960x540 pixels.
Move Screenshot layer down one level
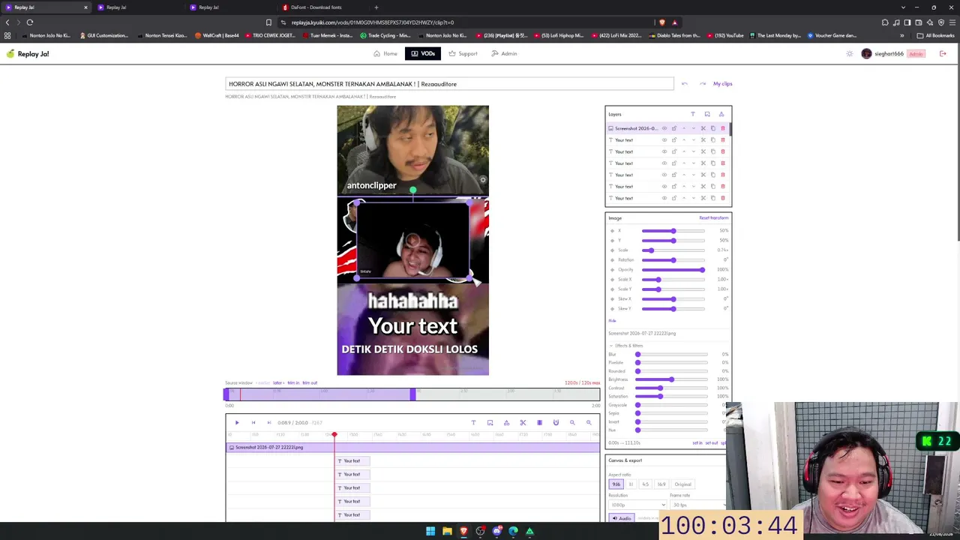(693, 128)
